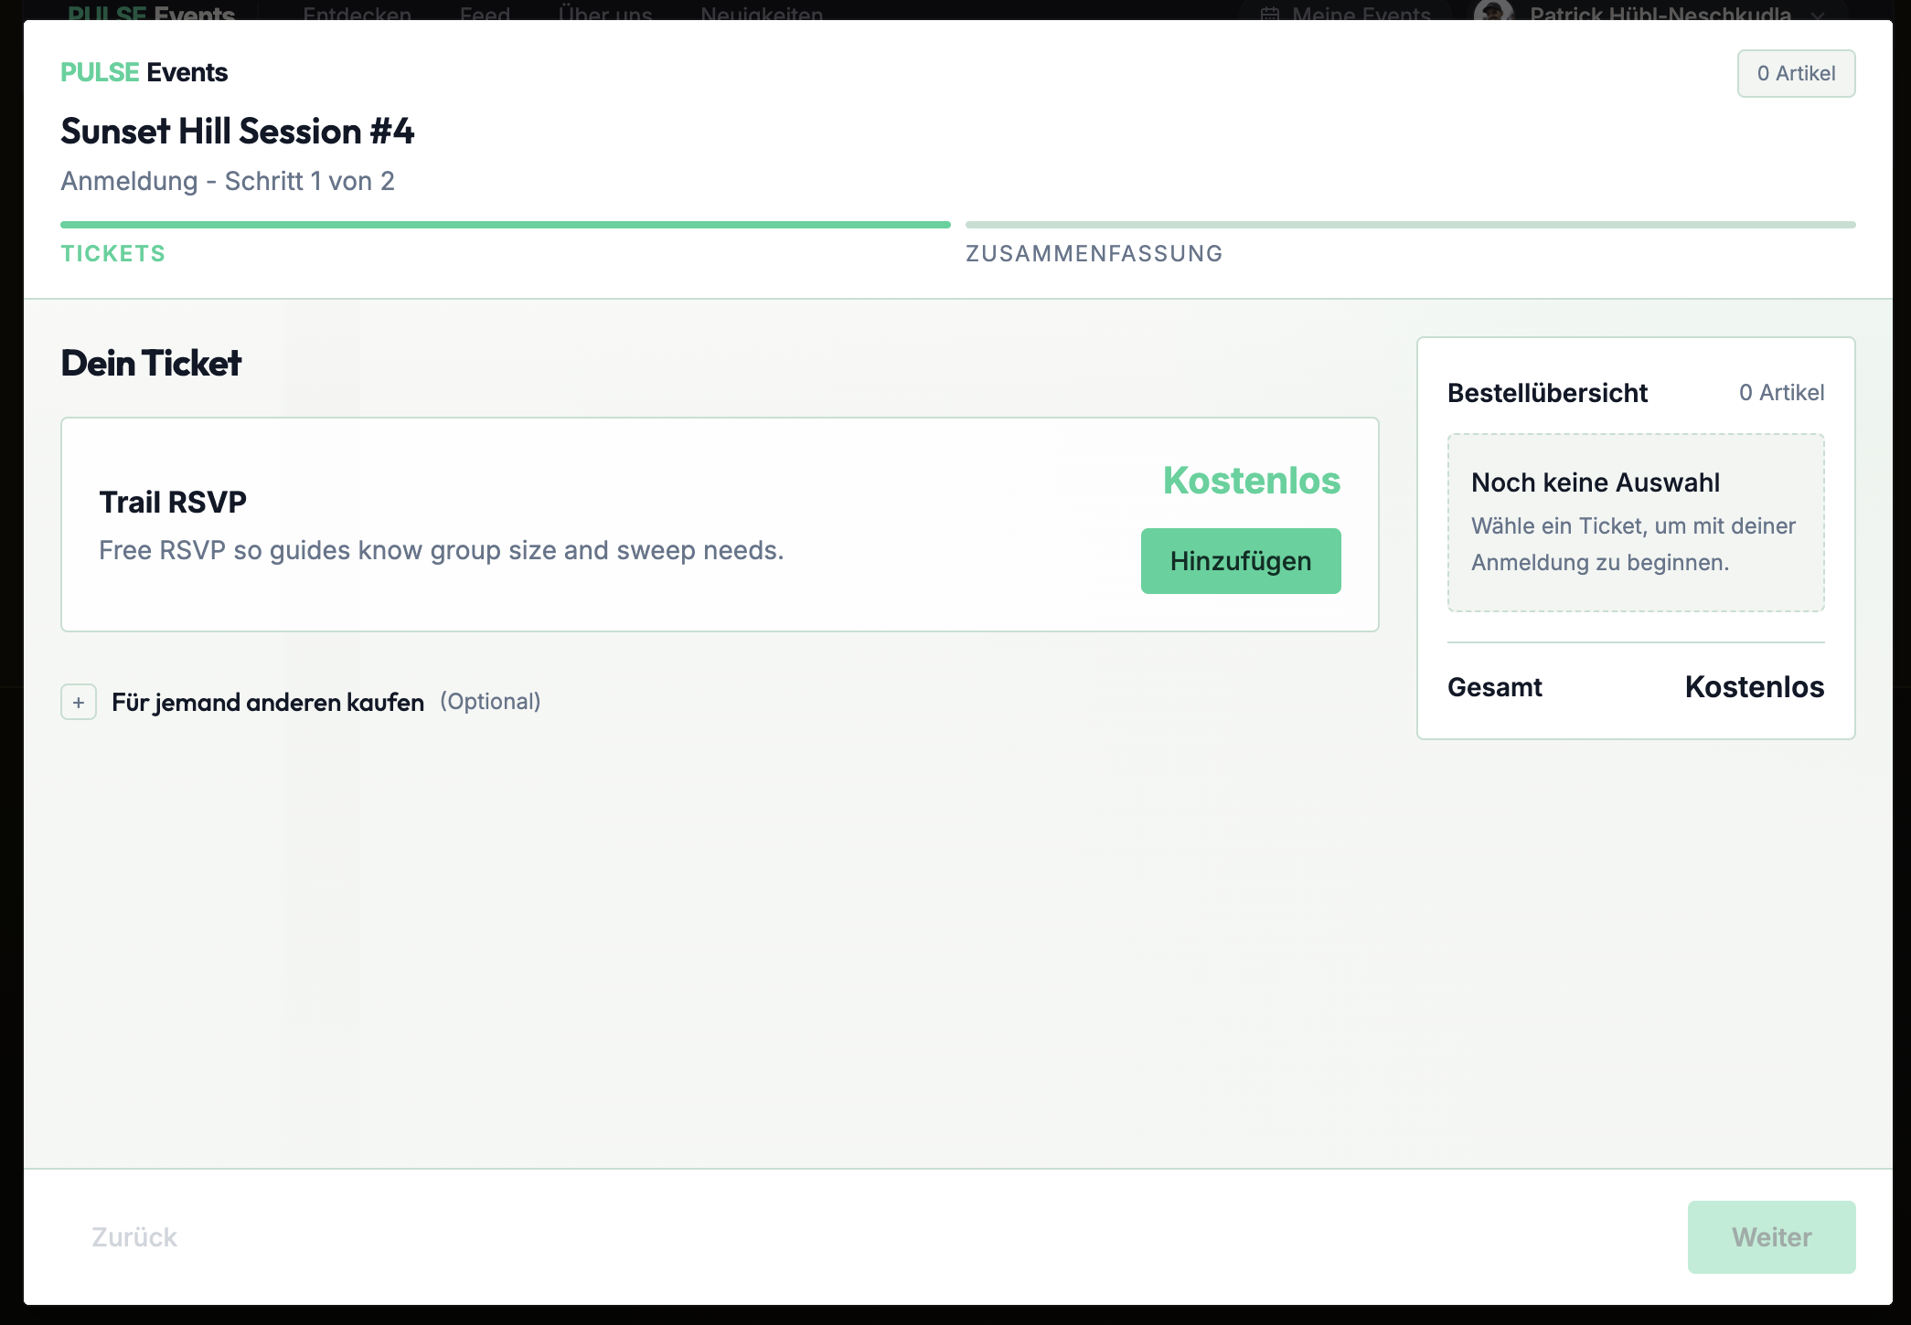Collapse the Bestellübersicht panel
Viewport: 1911px width, 1325px height.
point(1547,393)
